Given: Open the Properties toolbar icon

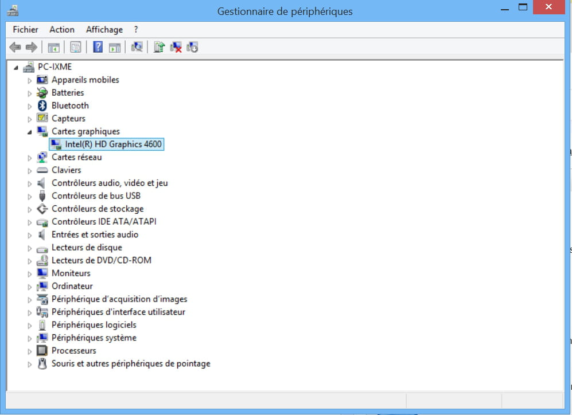Looking at the screenshot, I should point(76,47).
